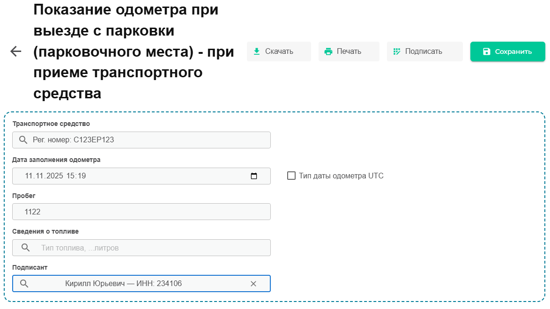This screenshot has width=550, height=309.
Task: Select the day value 11 in date
Action: pyautogui.click(x=29, y=176)
